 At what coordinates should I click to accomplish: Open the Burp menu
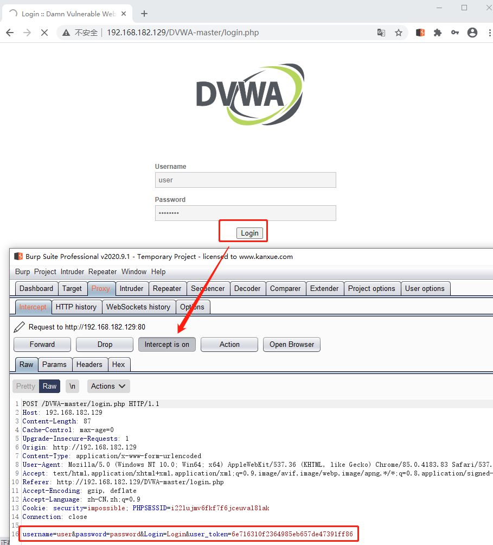pos(23,272)
